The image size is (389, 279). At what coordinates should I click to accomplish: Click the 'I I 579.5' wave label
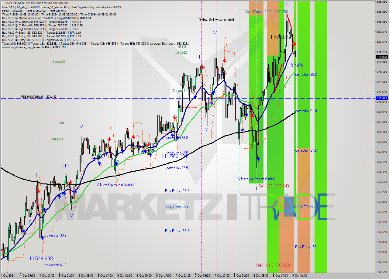click(x=292, y=65)
